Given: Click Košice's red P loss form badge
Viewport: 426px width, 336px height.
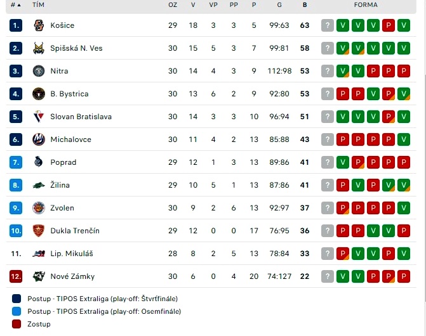Looking at the screenshot, I should point(389,25).
